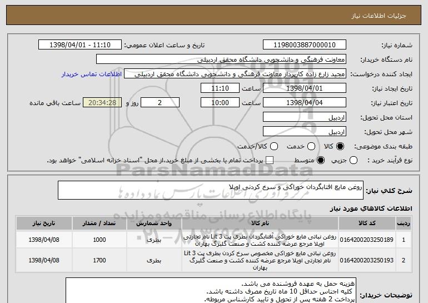Select product code 0164200203250193
This screenshot has height=303, width=428.
tap(367, 260)
